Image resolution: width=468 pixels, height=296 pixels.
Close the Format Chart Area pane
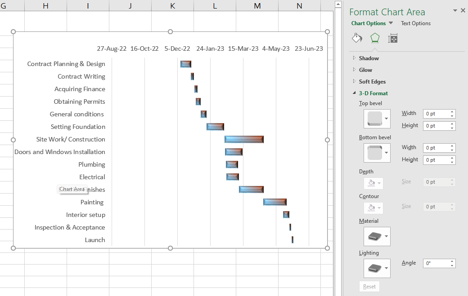(463, 10)
